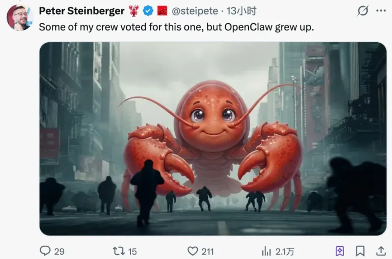Toggle the bookmark icon for this post

[x=360, y=251]
